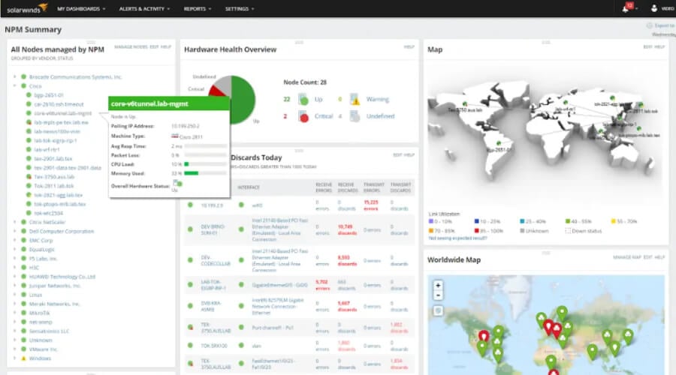Open the core-v6tunnel.lab-mgmt node
This screenshot has height=375, width=676.
click(63, 113)
